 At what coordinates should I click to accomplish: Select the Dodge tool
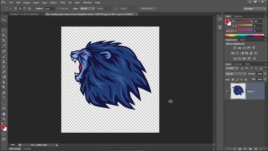tap(4, 87)
